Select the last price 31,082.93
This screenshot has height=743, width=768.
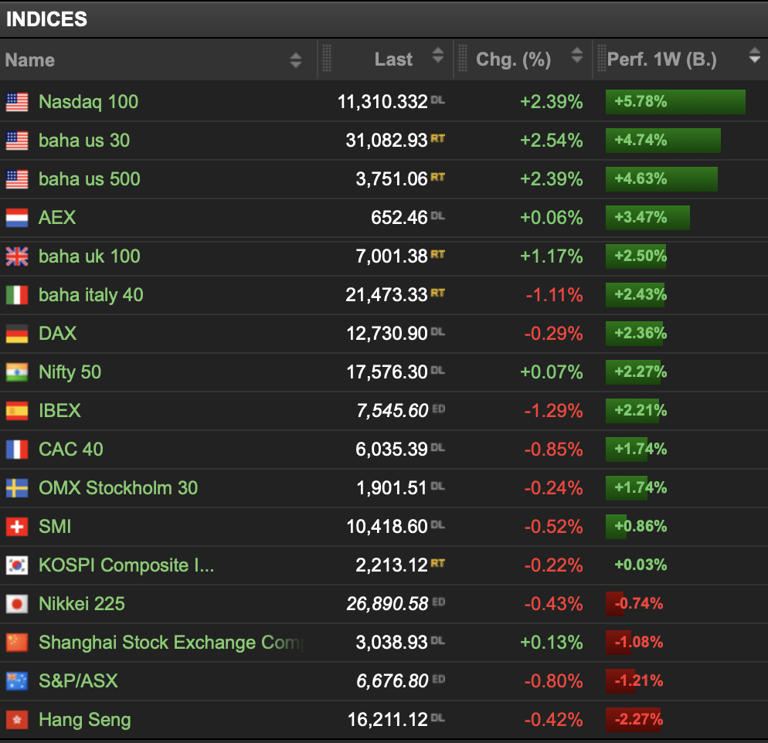pyautogui.click(x=387, y=141)
